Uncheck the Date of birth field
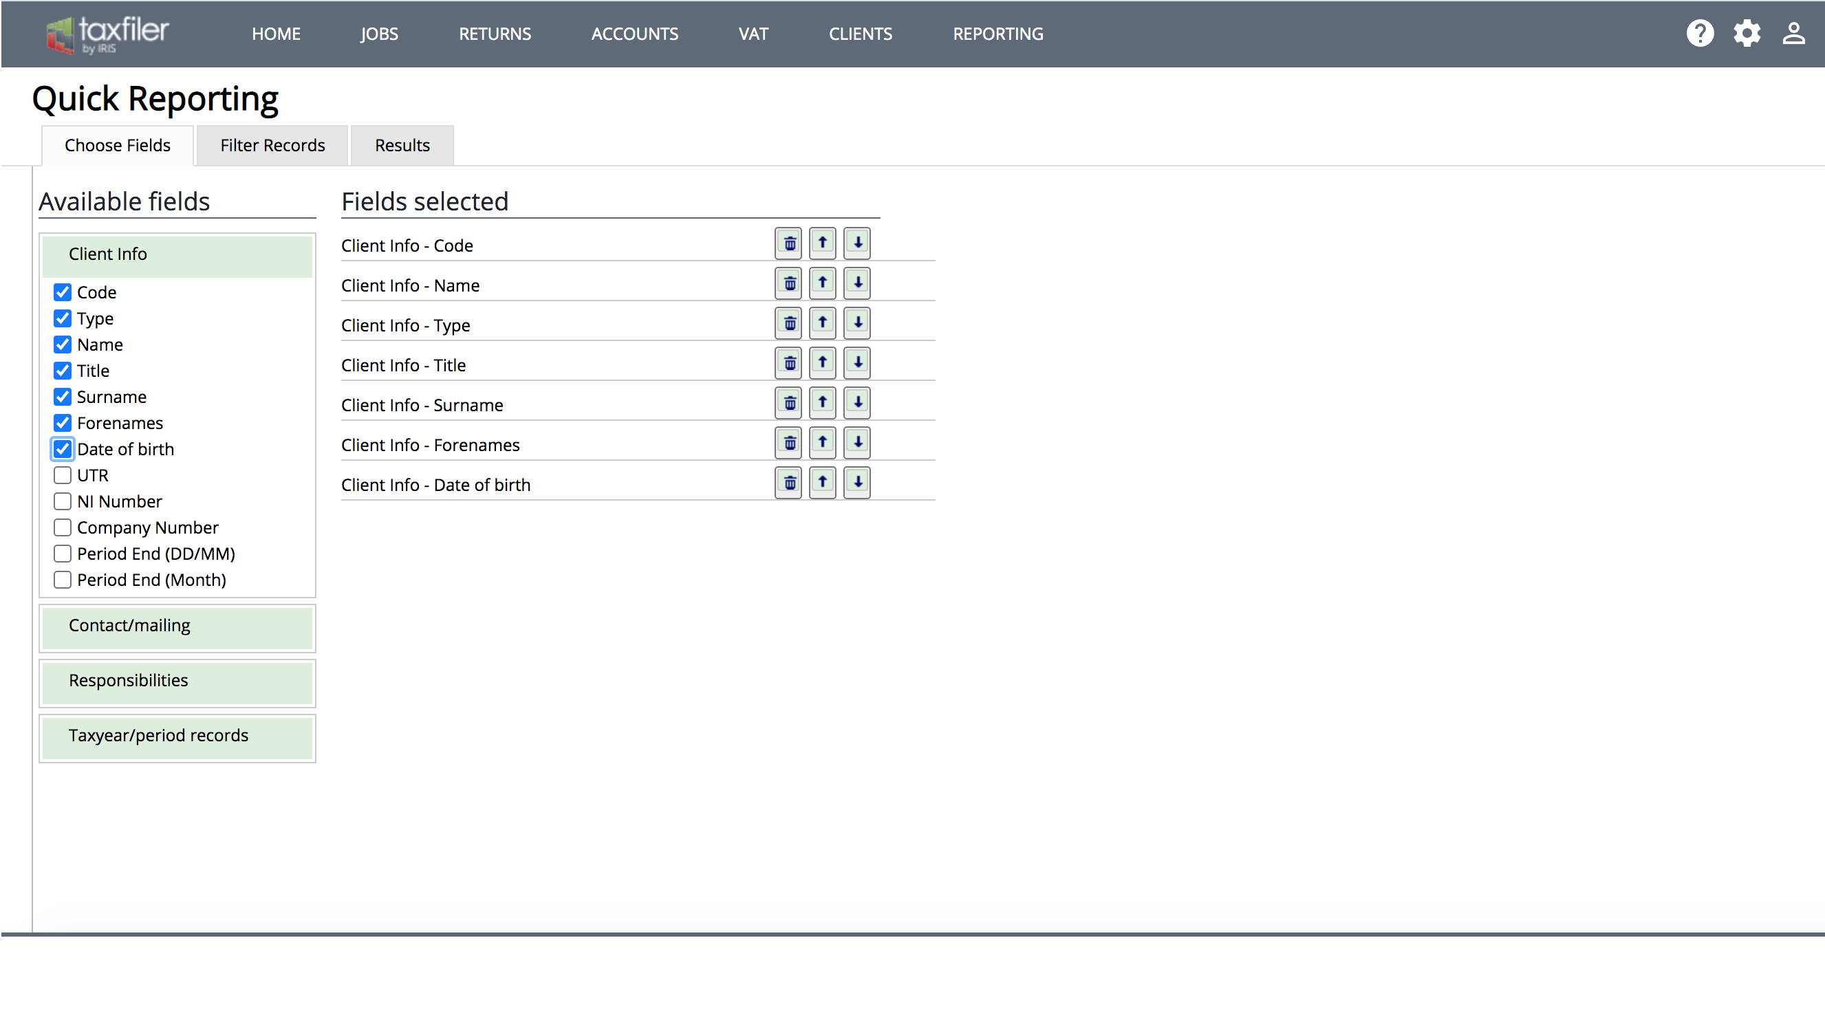The image size is (1825, 1026). point(63,449)
